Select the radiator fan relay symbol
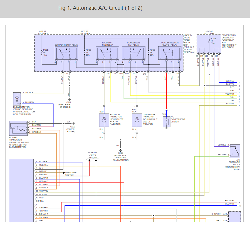Viewport: 250px width, 229px height. 107,53
